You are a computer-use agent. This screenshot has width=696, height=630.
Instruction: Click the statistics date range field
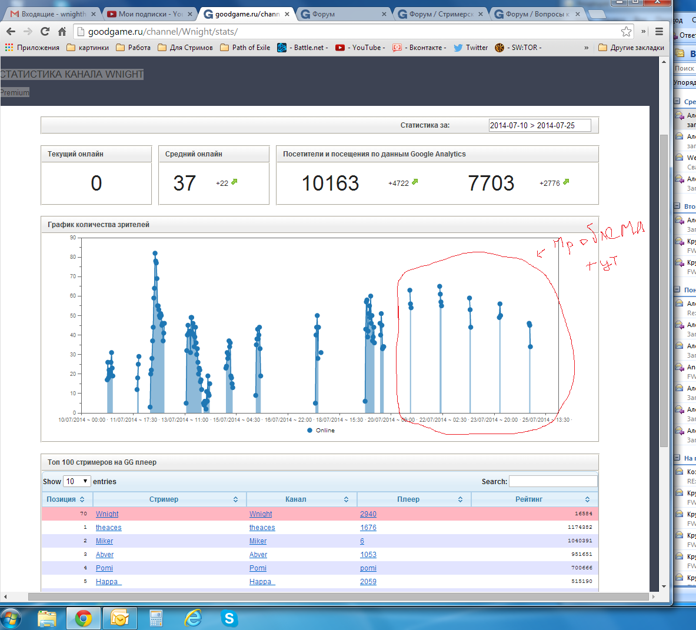coord(540,125)
